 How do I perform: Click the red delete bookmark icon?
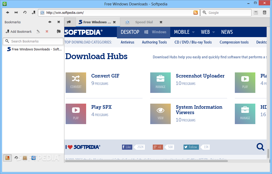pos(47,31)
